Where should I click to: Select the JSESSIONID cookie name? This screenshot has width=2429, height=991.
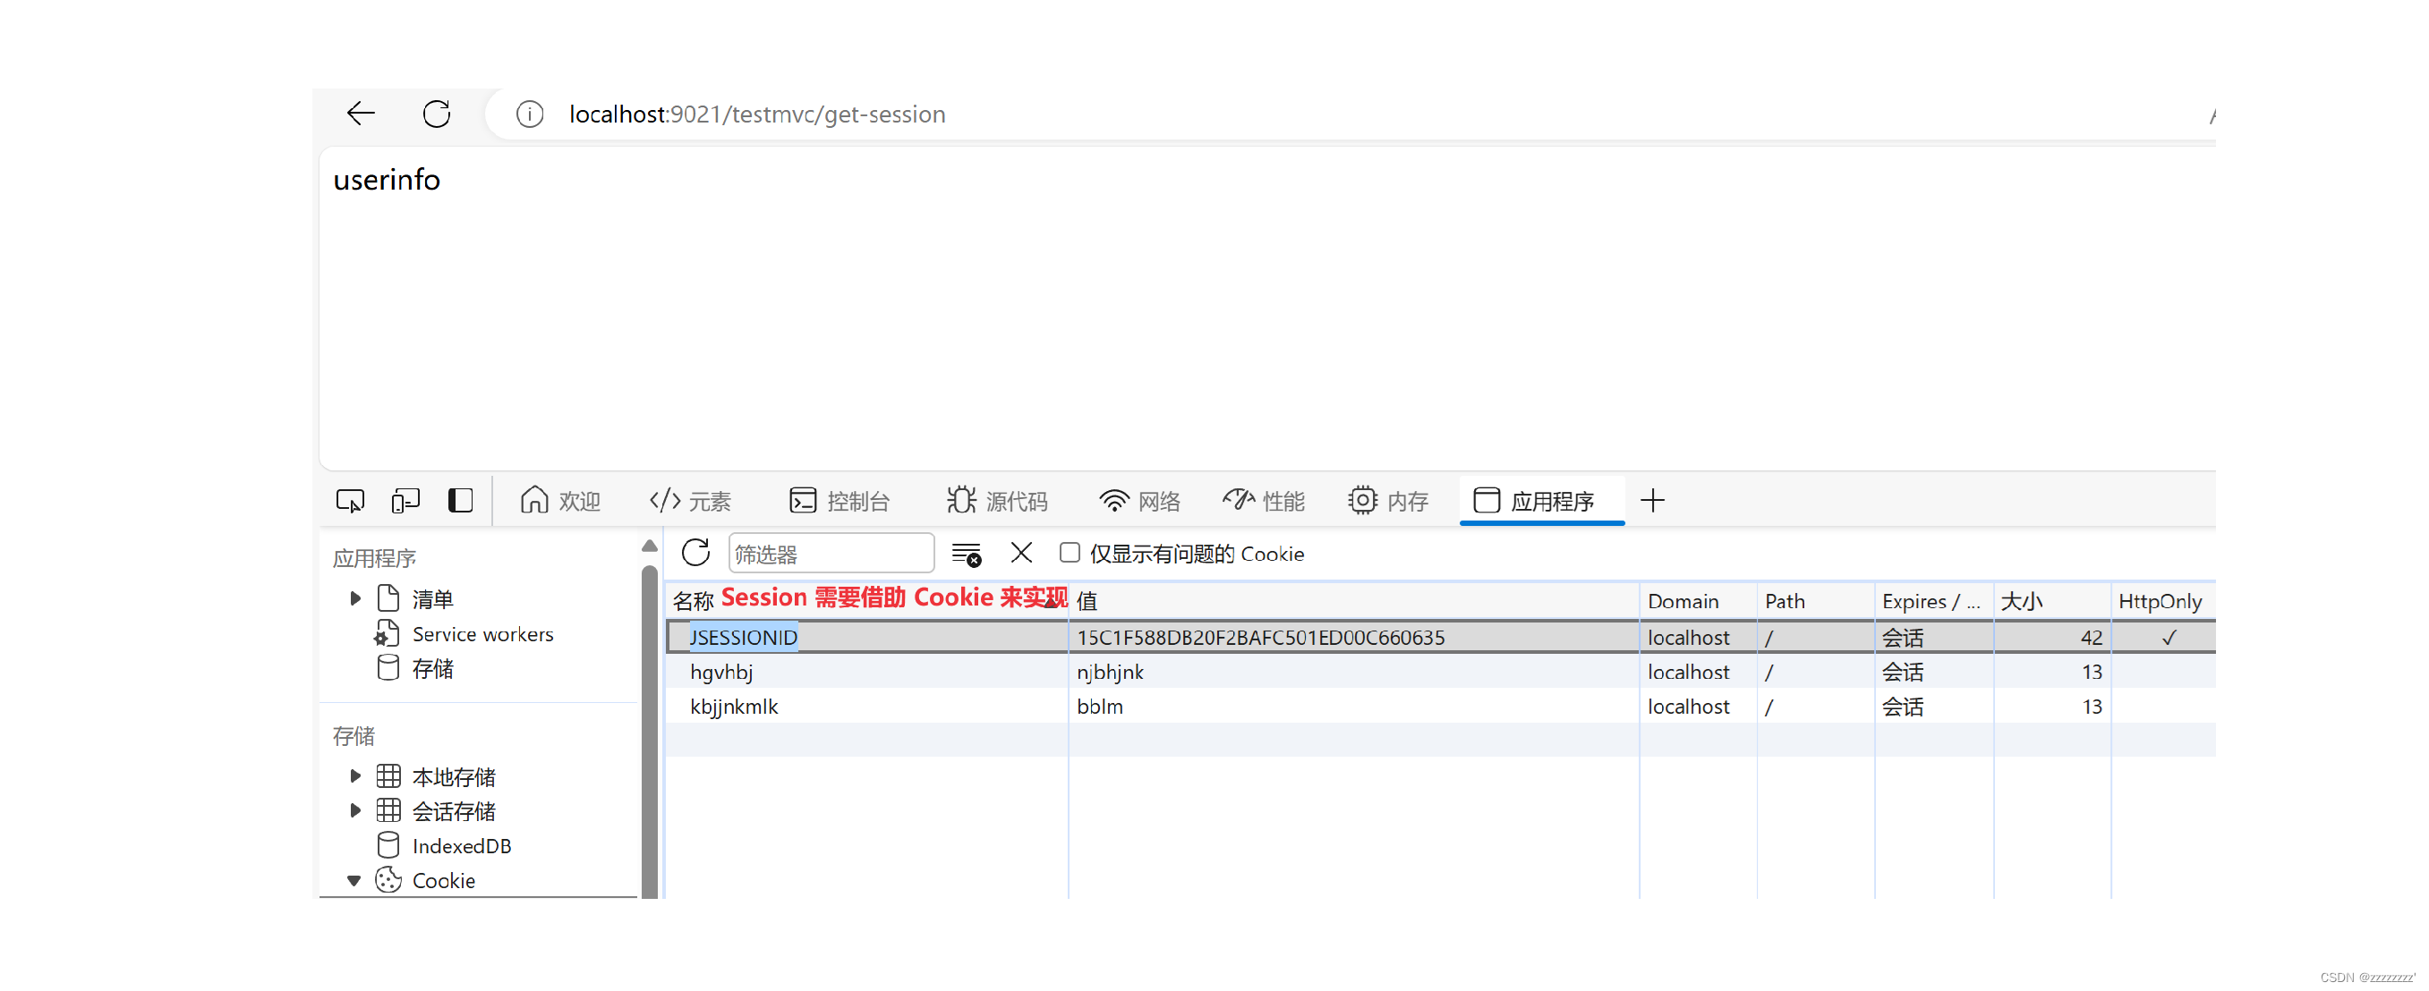tap(743, 637)
